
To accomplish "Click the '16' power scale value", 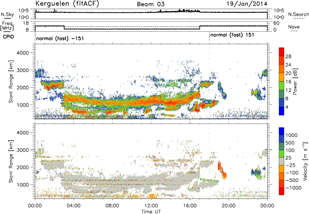I will point(288,82).
